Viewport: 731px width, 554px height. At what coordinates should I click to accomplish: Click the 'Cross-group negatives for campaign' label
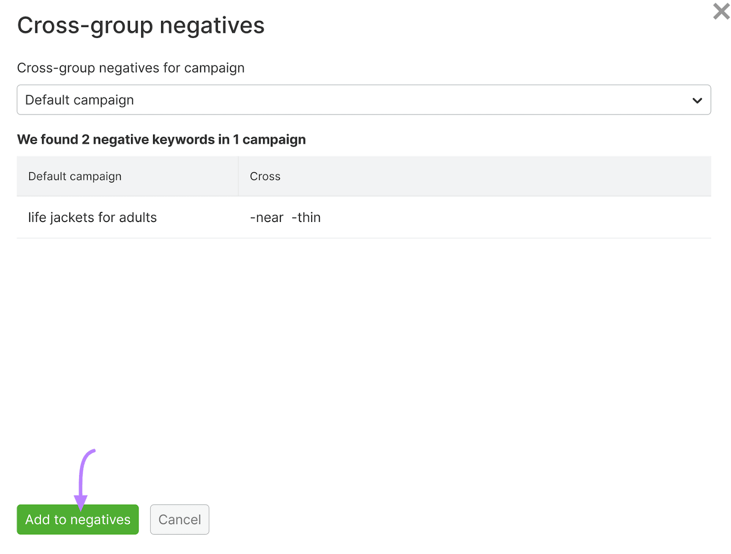[x=131, y=68]
